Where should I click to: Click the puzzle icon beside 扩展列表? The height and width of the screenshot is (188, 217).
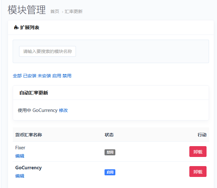point(16,27)
